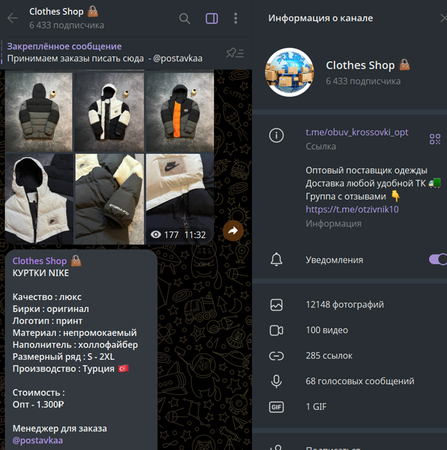The image size is (447, 450).
Task: Click Оптовый поставщик одежды description text
Action: click(x=366, y=170)
